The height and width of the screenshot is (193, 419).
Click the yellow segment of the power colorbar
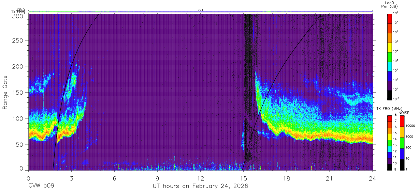tap(390, 47)
